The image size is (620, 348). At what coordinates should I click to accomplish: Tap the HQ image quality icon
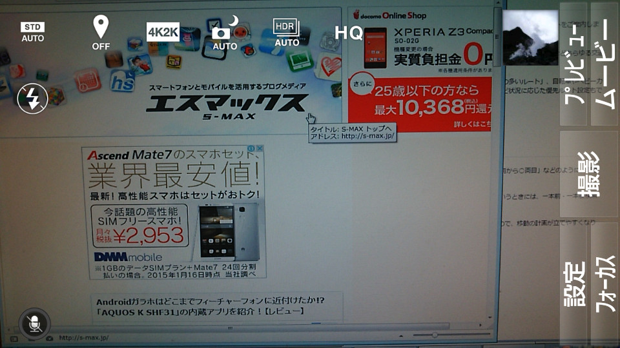click(348, 32)
